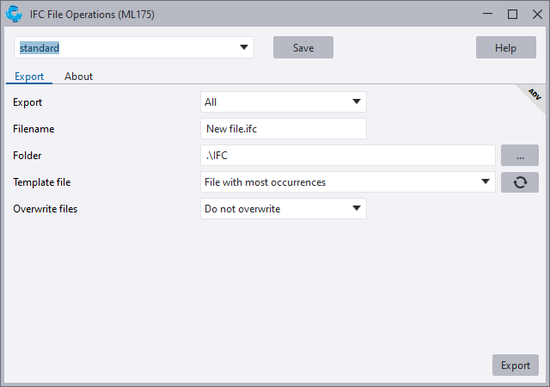Click the Save button
Viewport: 550px width, 387px height.
pyautogui.click(x=302, y=47)
